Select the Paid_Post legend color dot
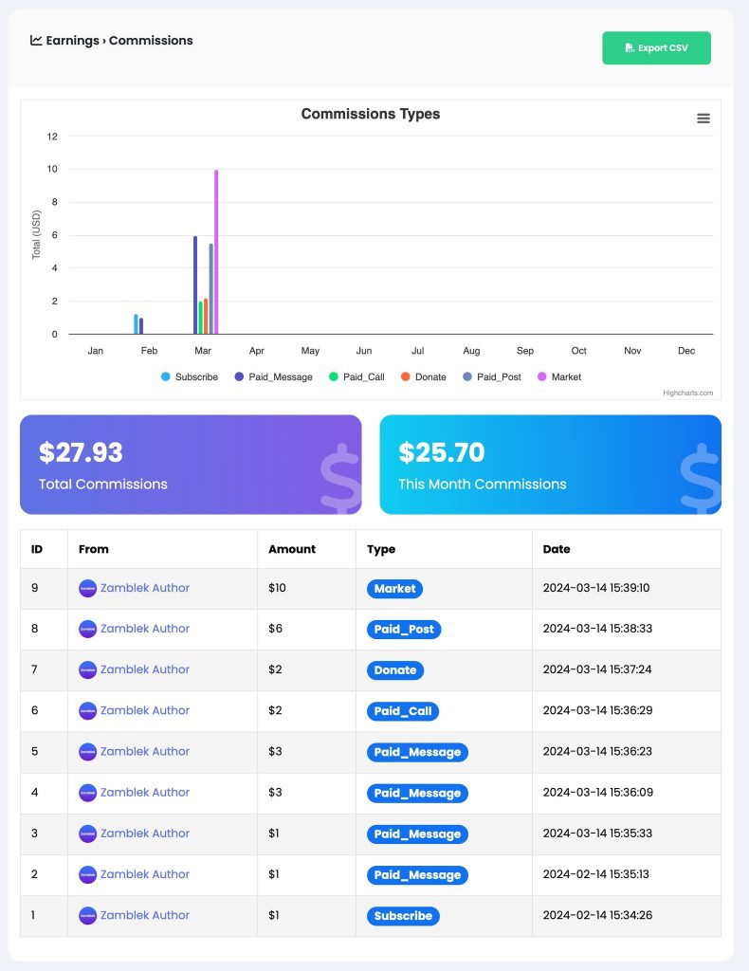749x971 pixels. coord(467,376)
